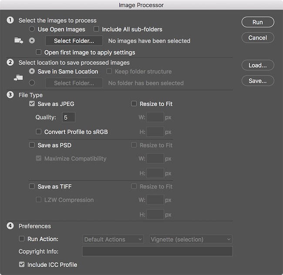Image resolution: width=283 pixels, height=275 pixels.
Task: Click the Copyright Info text field
Action: [x=157, y=251]
